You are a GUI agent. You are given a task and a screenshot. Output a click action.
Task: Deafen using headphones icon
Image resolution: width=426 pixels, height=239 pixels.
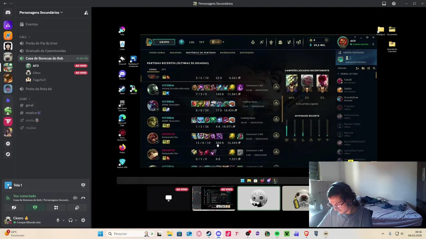(70, 220)
